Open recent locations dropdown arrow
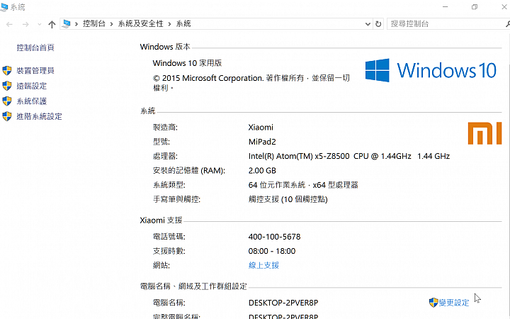Viewport: 510px width, 319px height. point(40,24)
